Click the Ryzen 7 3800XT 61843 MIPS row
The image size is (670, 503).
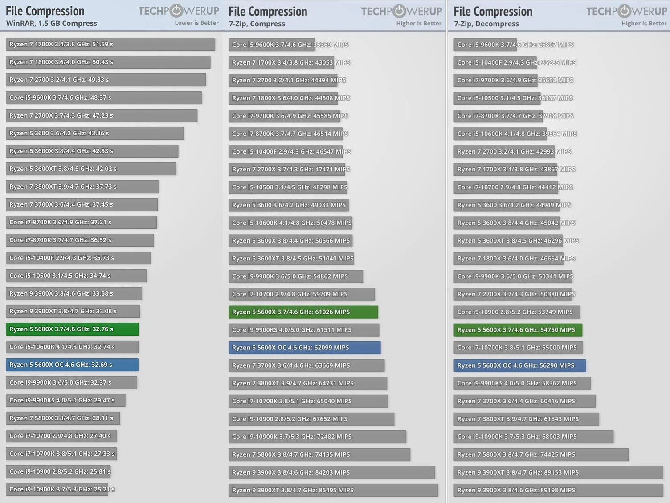(527, 418)
